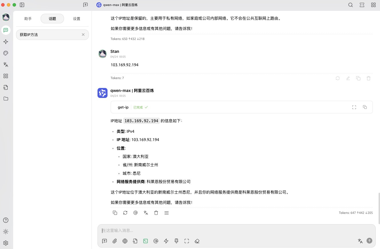Expand the message input box
The image size is (380, 249).
[x=187, y=241]
